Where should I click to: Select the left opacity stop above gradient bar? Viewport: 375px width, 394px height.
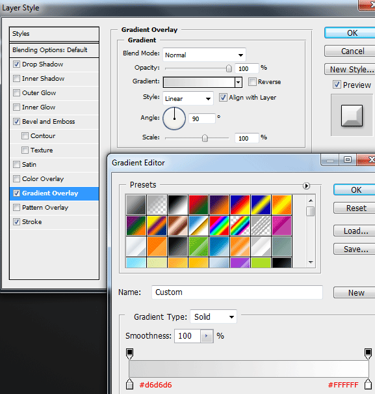coord(130,354)
